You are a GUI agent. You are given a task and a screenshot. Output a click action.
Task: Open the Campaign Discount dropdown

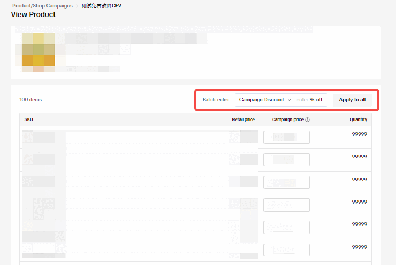point(265,100)
